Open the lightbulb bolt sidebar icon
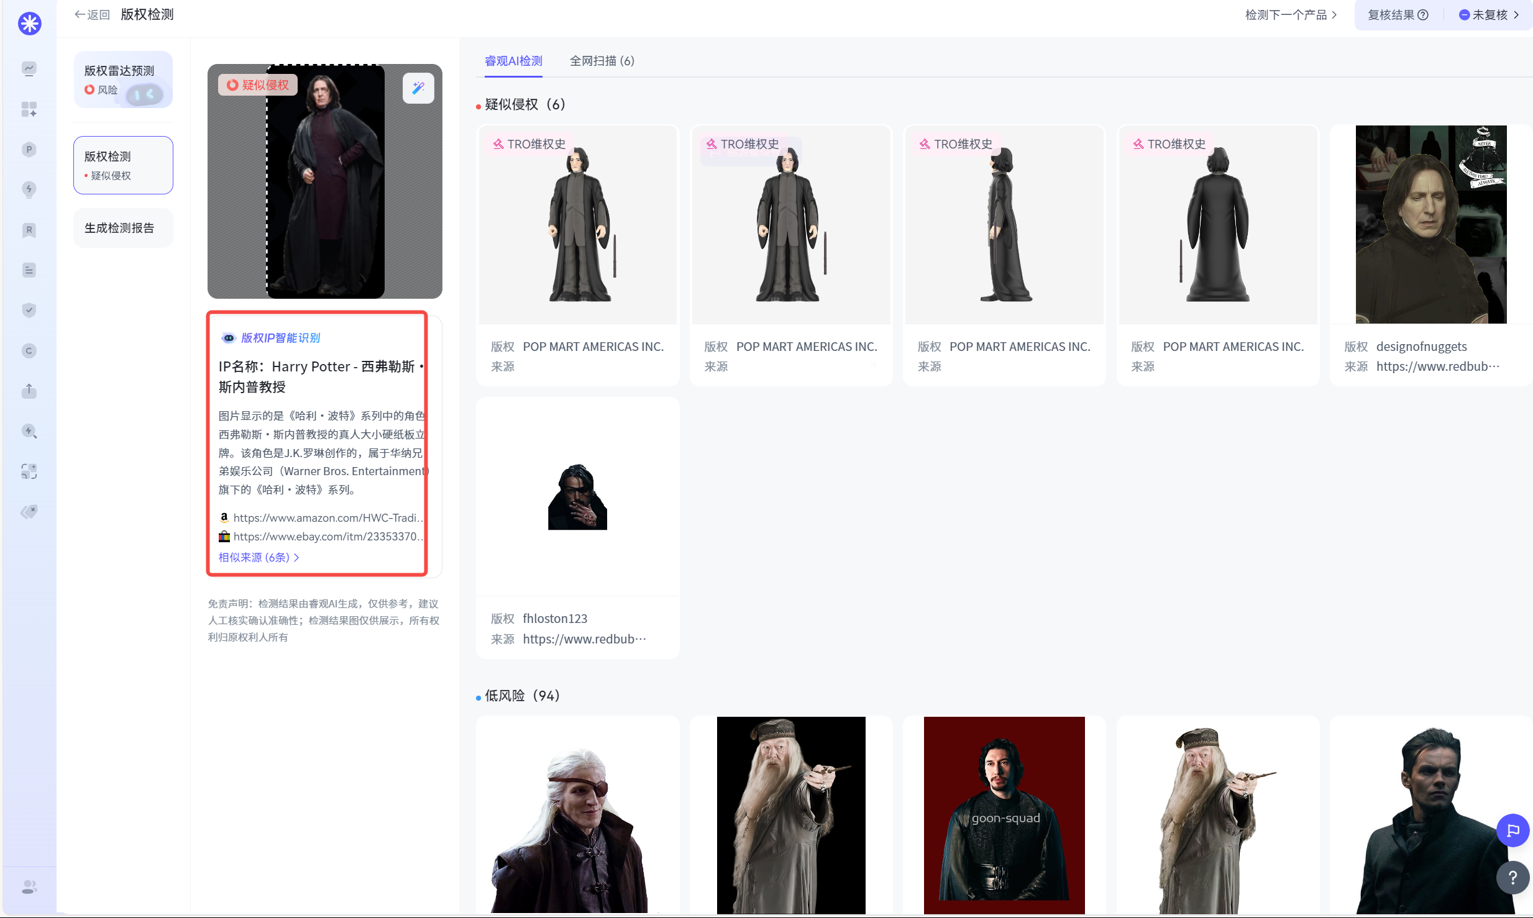 click(29, 189)
